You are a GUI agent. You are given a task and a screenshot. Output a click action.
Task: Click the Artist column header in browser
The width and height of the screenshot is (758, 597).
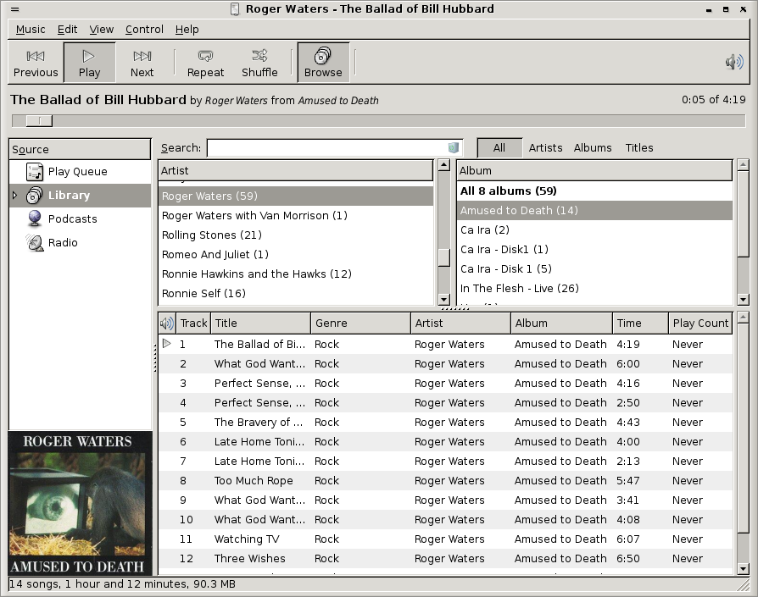[295, 170]
